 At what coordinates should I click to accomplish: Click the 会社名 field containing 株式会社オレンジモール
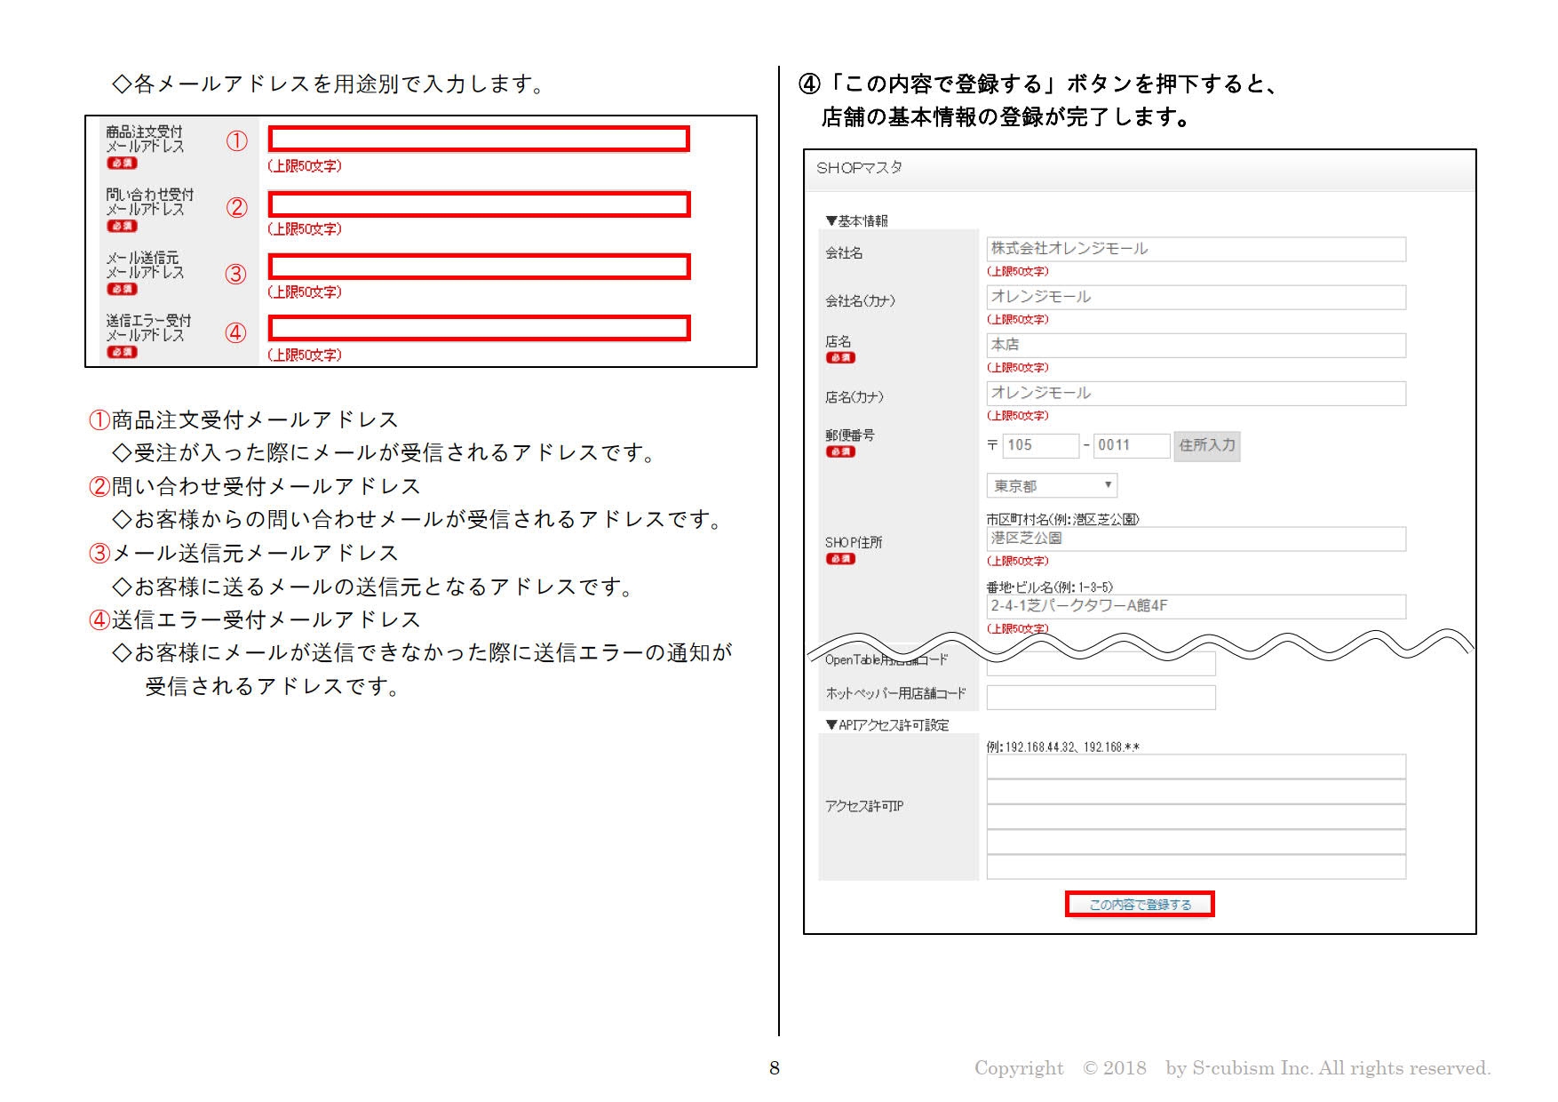(x=1196, y=249)
